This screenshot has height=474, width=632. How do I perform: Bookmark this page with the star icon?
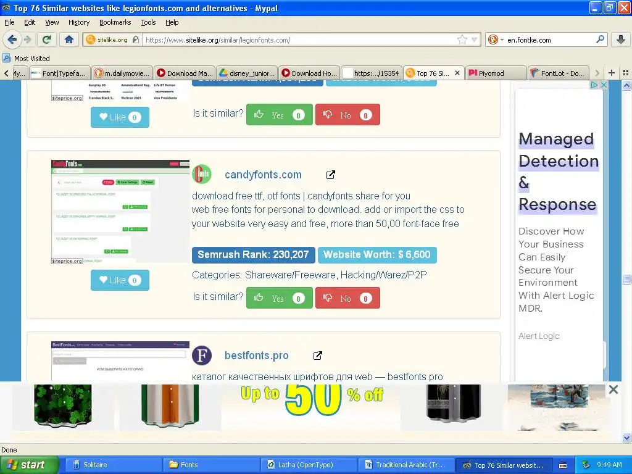pyautogui.click(x=462, y=39)
